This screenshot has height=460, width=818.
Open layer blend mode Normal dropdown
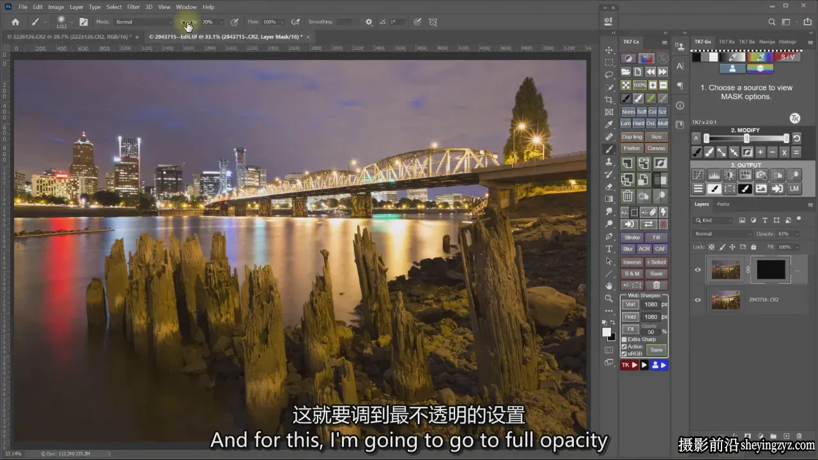pyautogui.click(x=723, y=234)
